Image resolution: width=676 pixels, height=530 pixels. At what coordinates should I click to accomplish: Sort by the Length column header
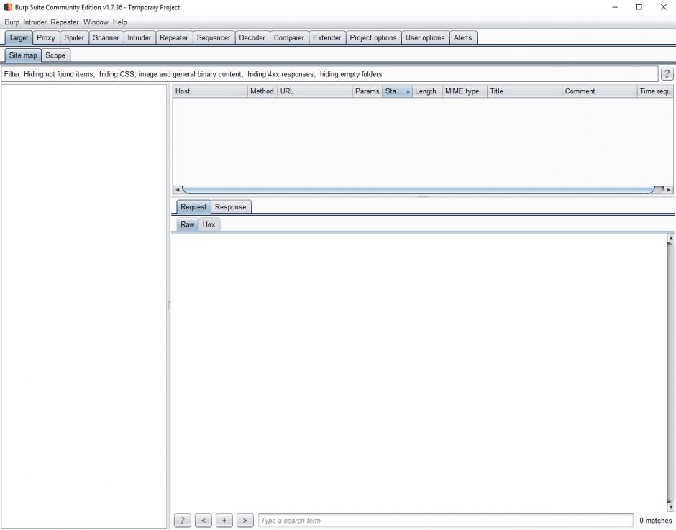coord(427,91)
